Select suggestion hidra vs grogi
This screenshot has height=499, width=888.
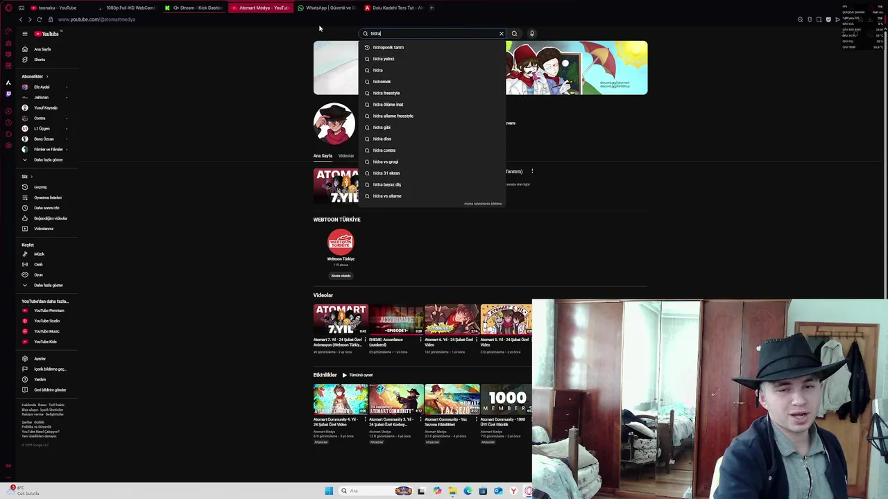pos(432,161)
